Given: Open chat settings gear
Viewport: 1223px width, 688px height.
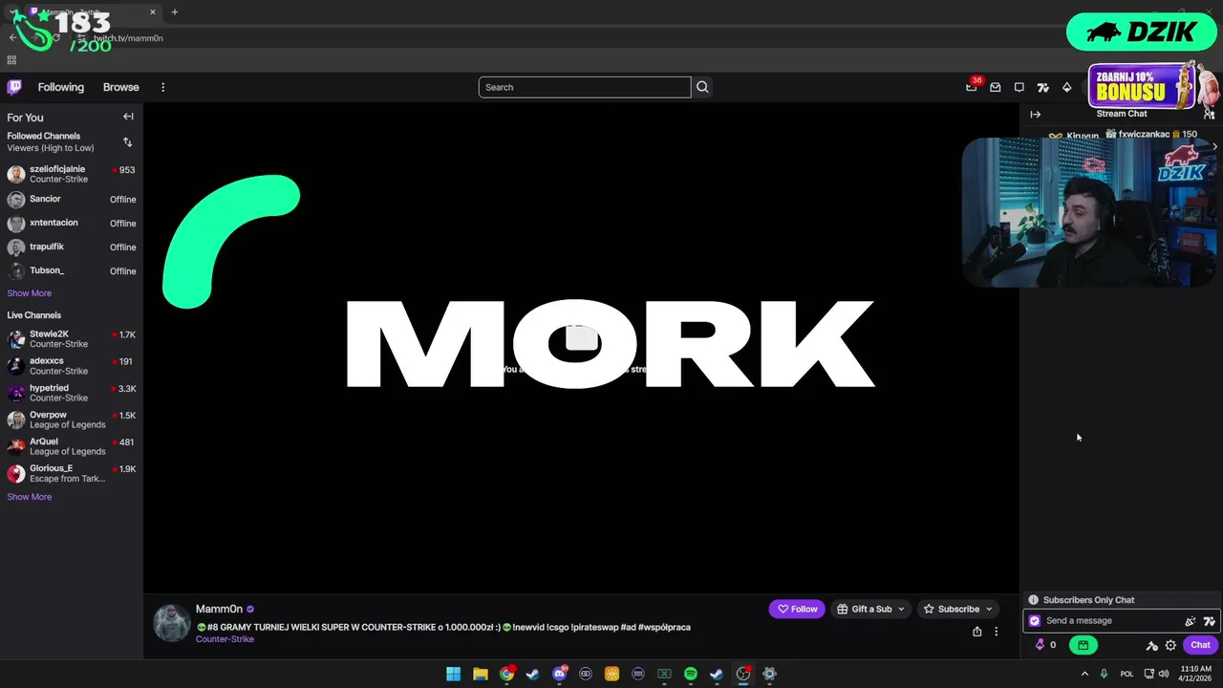Looking at the screenshot, I should point(1170,645).
